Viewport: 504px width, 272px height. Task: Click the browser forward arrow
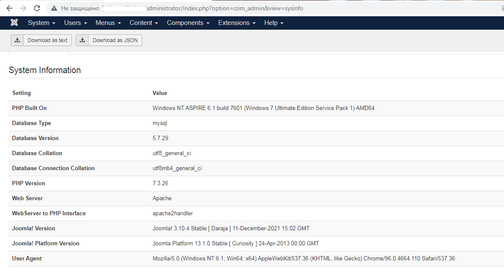23,8
